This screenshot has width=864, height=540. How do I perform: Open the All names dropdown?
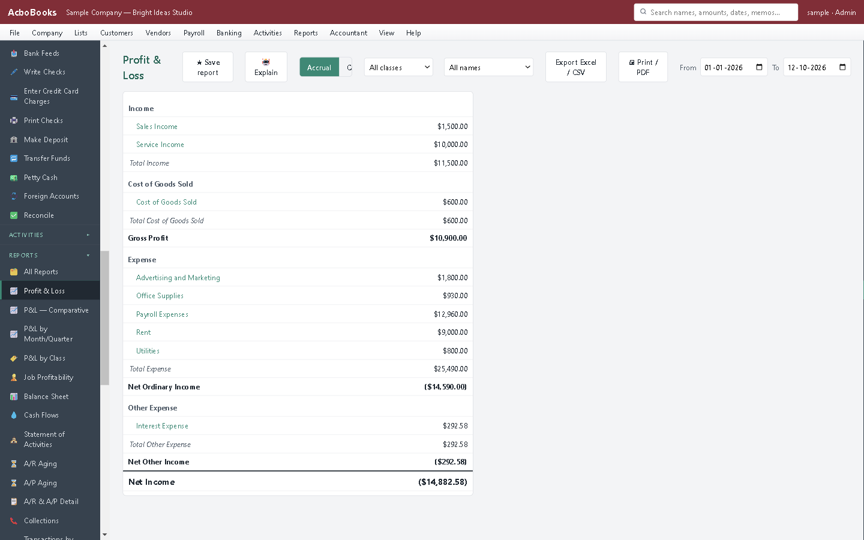point(488,67)
